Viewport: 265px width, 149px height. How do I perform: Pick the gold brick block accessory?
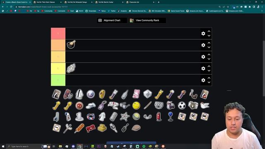coord(102,128)
